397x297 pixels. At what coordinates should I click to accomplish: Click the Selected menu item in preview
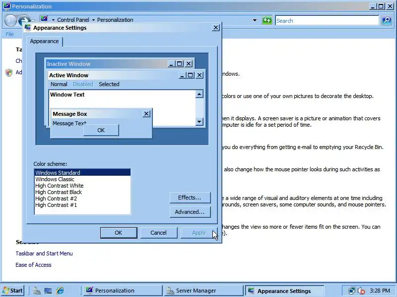[x=109, y=84]
